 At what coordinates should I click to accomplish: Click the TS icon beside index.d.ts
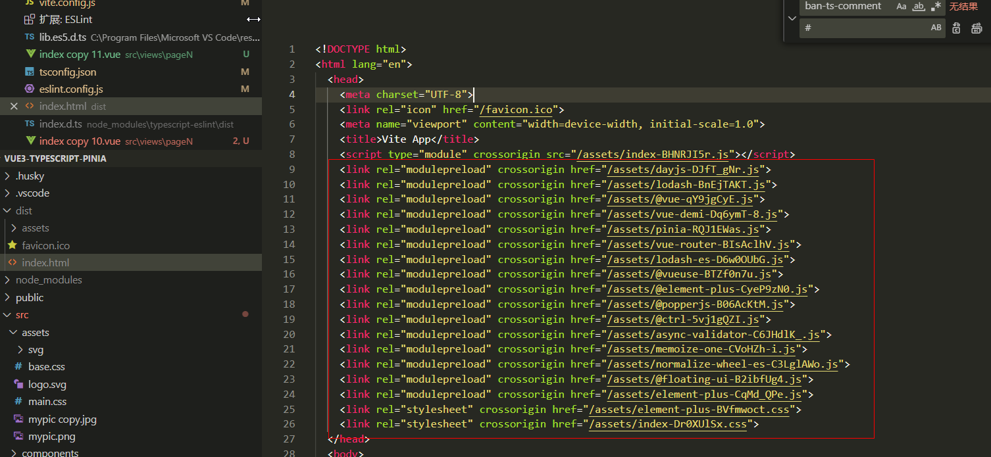click(30, 124)
